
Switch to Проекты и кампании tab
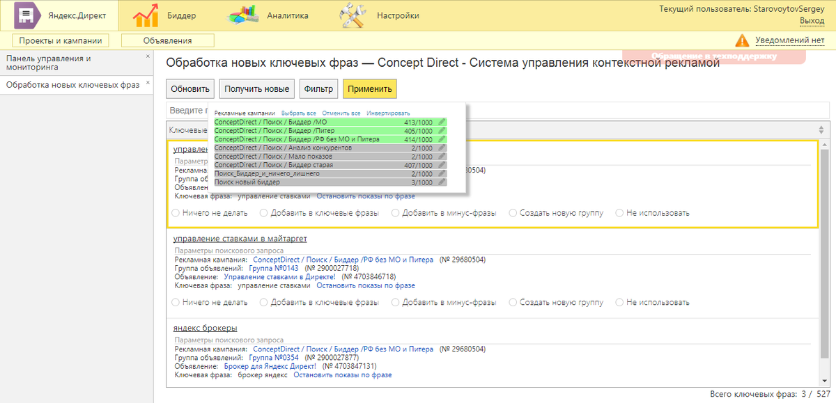[x=61, y=41]
